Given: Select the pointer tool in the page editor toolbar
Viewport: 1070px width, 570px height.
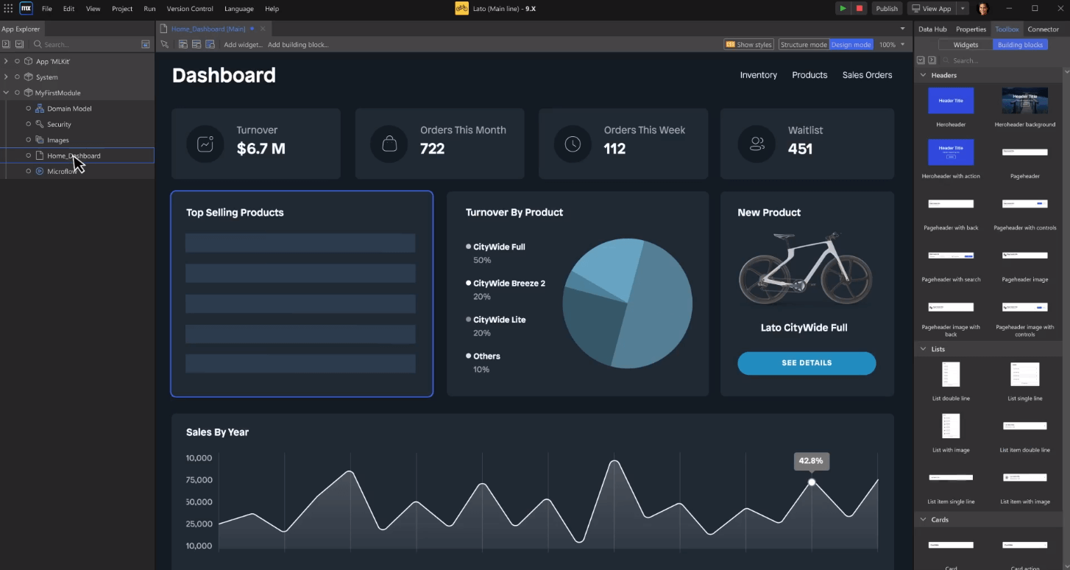Looking at the screenshot, I should coord(164,44).
